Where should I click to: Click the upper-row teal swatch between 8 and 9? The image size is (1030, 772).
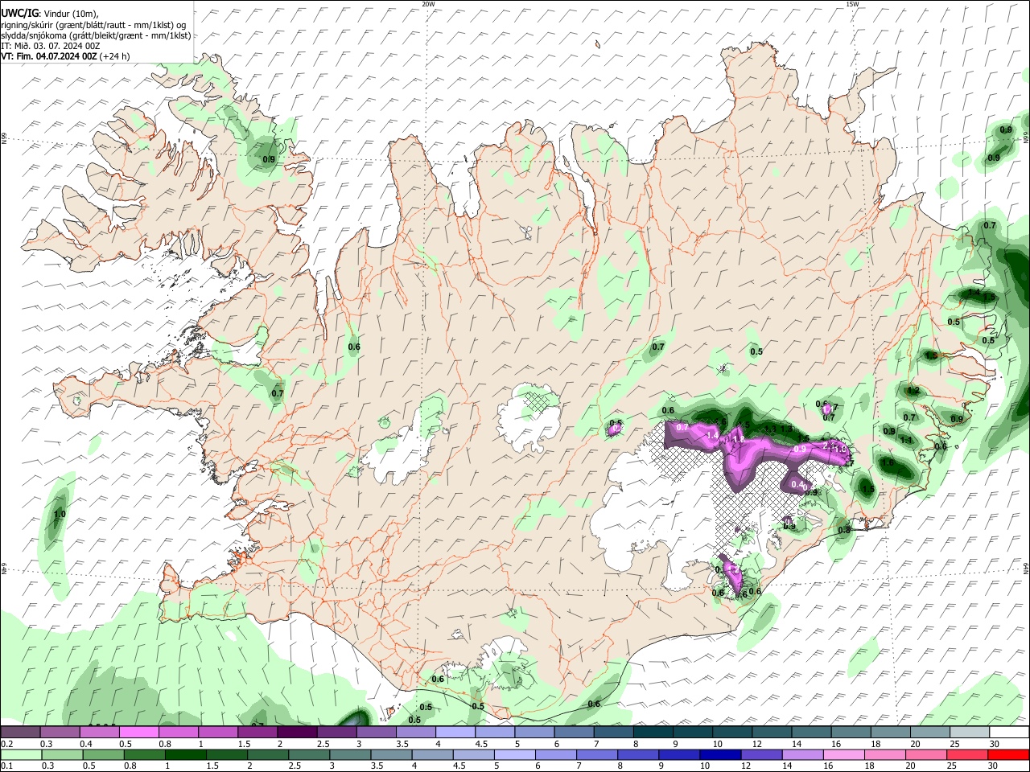[653, 733]
